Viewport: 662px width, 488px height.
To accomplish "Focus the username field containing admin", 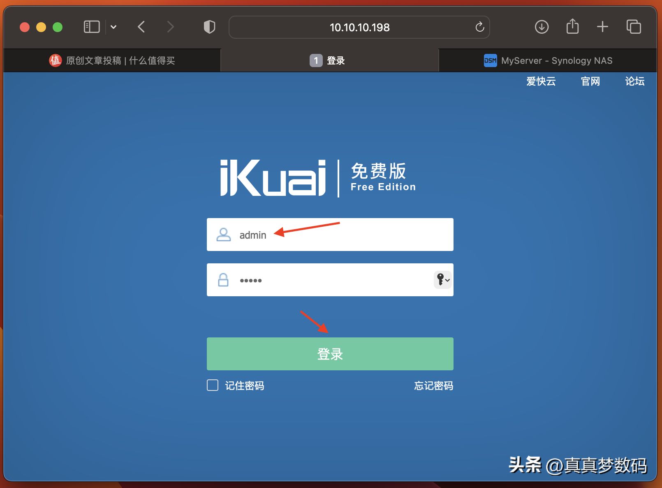I will point(330,235).
